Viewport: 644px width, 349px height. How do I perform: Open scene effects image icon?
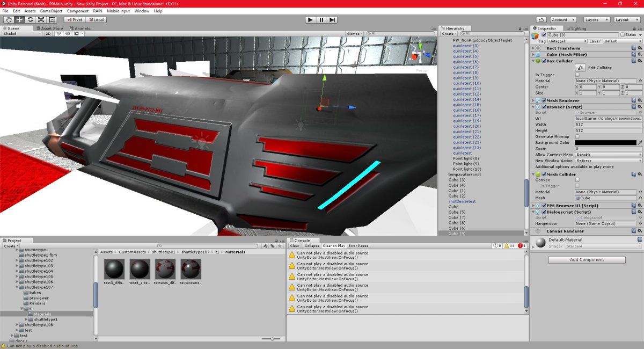77,33
